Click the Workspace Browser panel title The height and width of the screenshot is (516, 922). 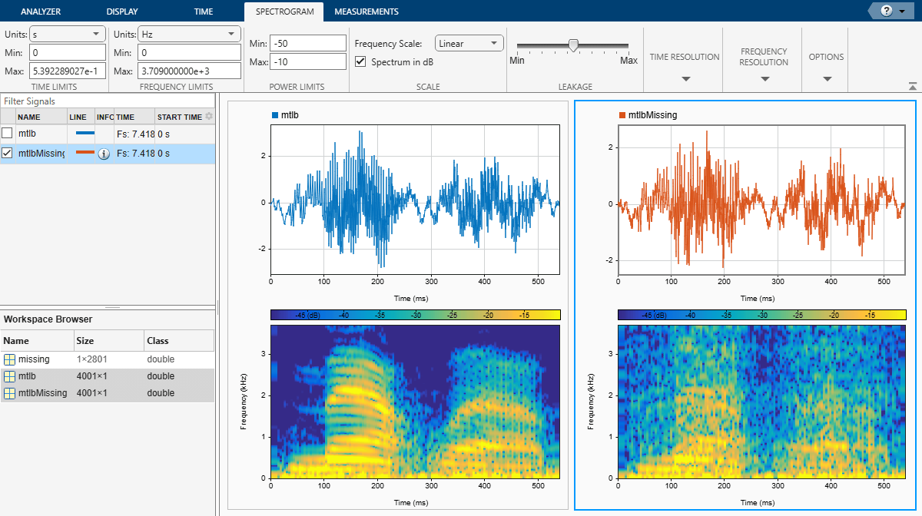48,319
